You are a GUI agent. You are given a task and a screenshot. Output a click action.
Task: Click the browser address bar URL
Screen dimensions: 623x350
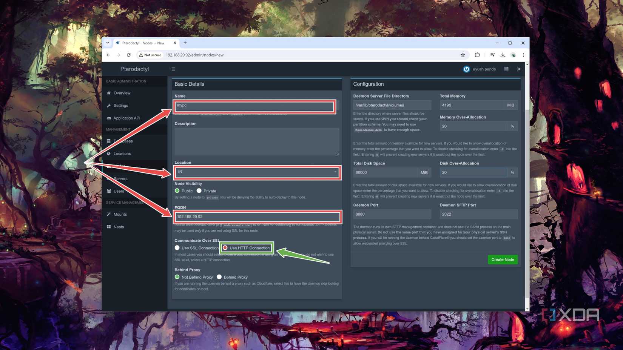194,55
